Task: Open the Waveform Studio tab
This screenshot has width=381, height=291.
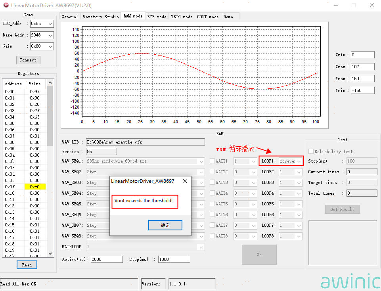Action: pyautogui.click(x=101, y=17)
